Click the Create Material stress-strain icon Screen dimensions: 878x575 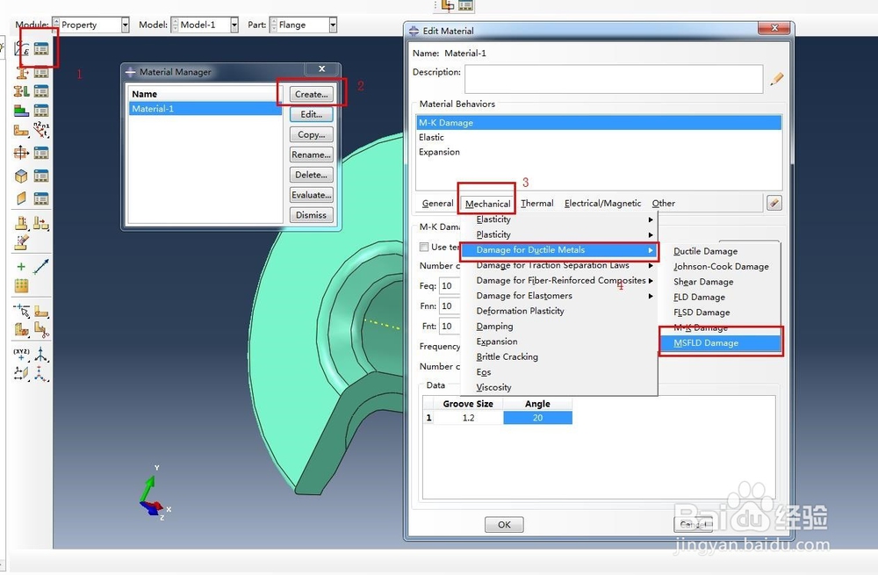(x=22, y=49)
